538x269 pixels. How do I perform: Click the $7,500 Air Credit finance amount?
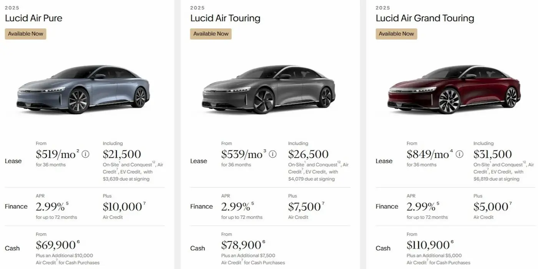point(304,207)
